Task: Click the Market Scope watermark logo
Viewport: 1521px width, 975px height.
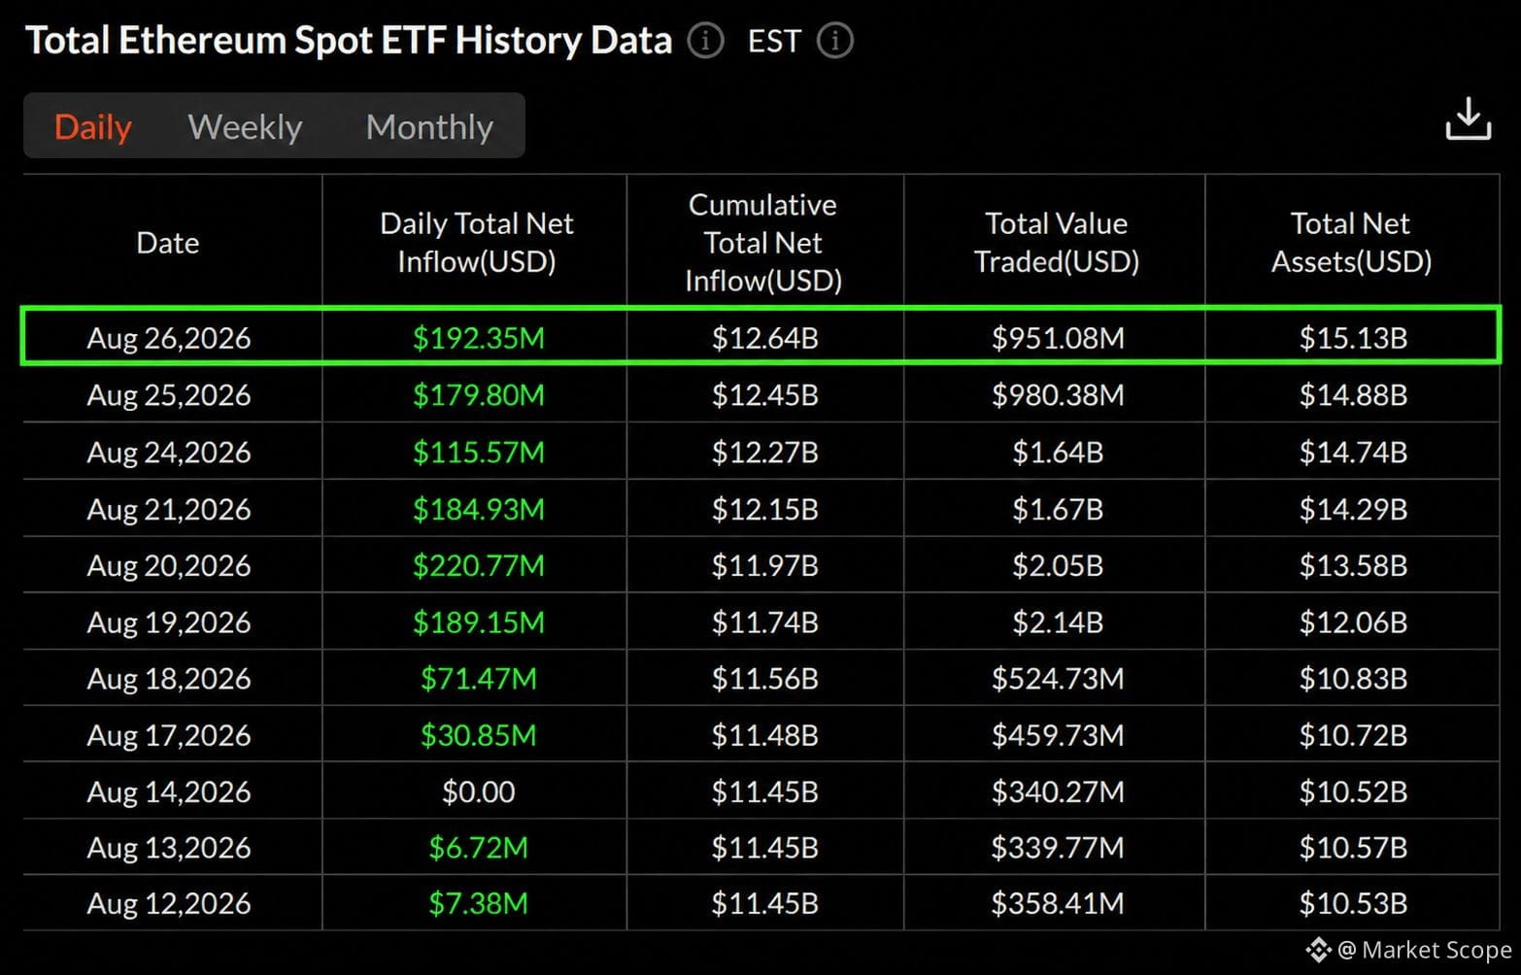Action: (1317, 949)
